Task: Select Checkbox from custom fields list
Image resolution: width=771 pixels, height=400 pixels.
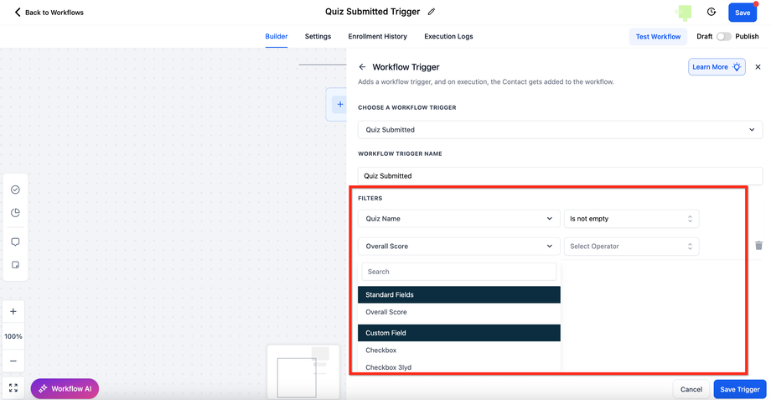Action: tap(381, 350)
